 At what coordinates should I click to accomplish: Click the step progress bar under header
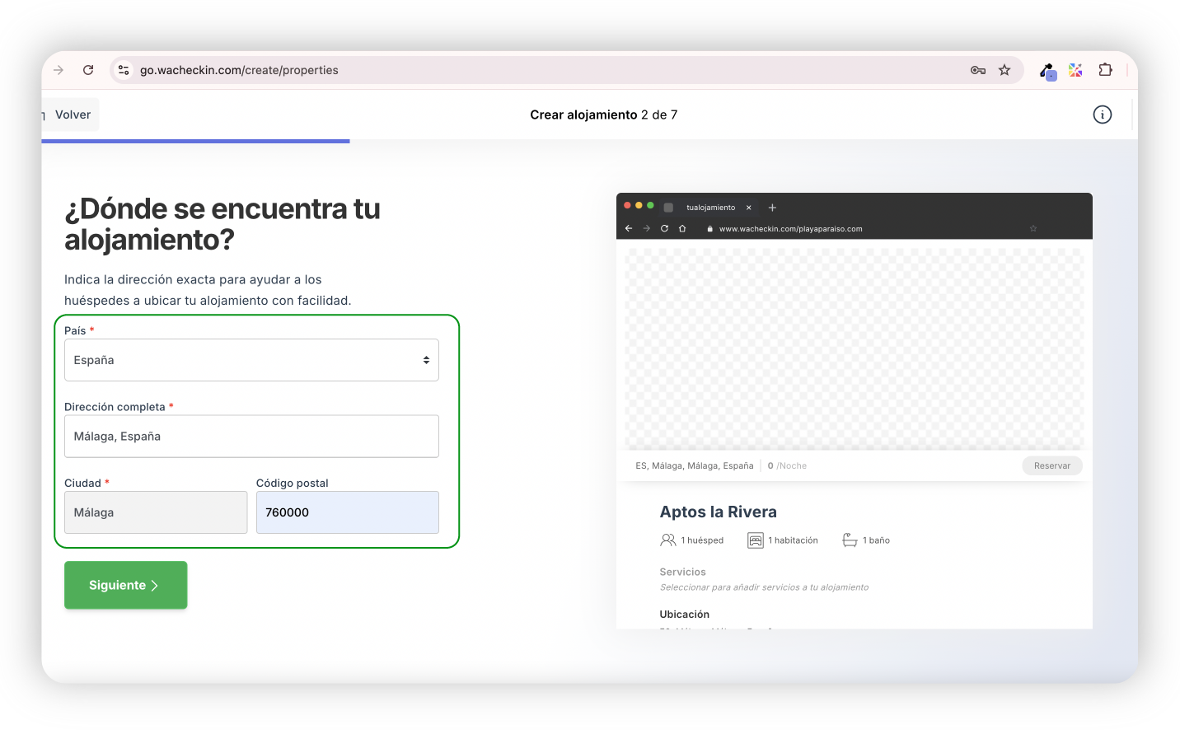pos(196,141)
